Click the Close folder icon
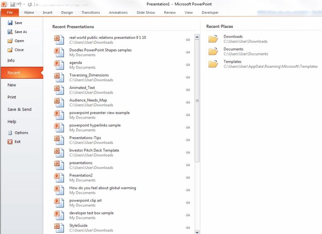The height and width of the screenshot is (234, 322). point(10,50)
